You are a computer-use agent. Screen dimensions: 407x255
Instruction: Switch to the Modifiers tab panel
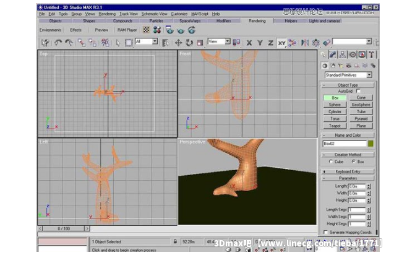(223, 21)
